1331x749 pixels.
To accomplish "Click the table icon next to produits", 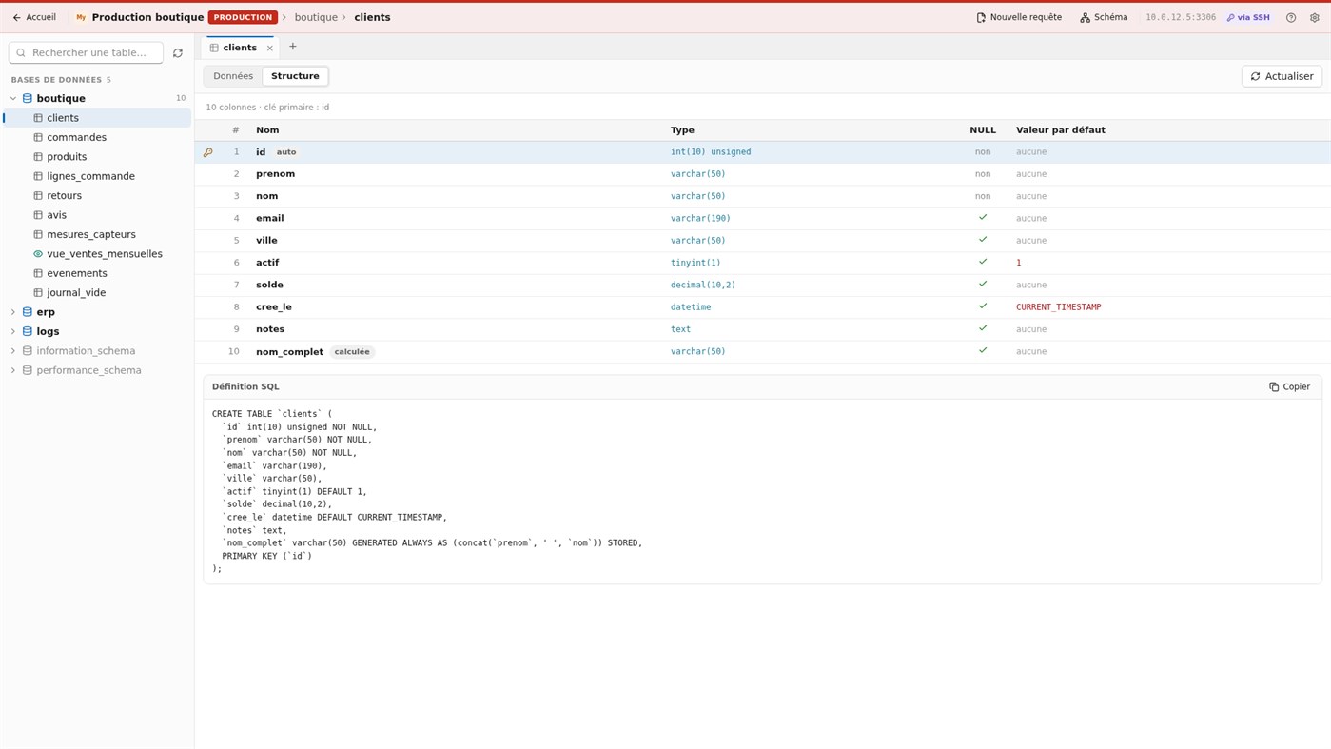I will (38, 157).
